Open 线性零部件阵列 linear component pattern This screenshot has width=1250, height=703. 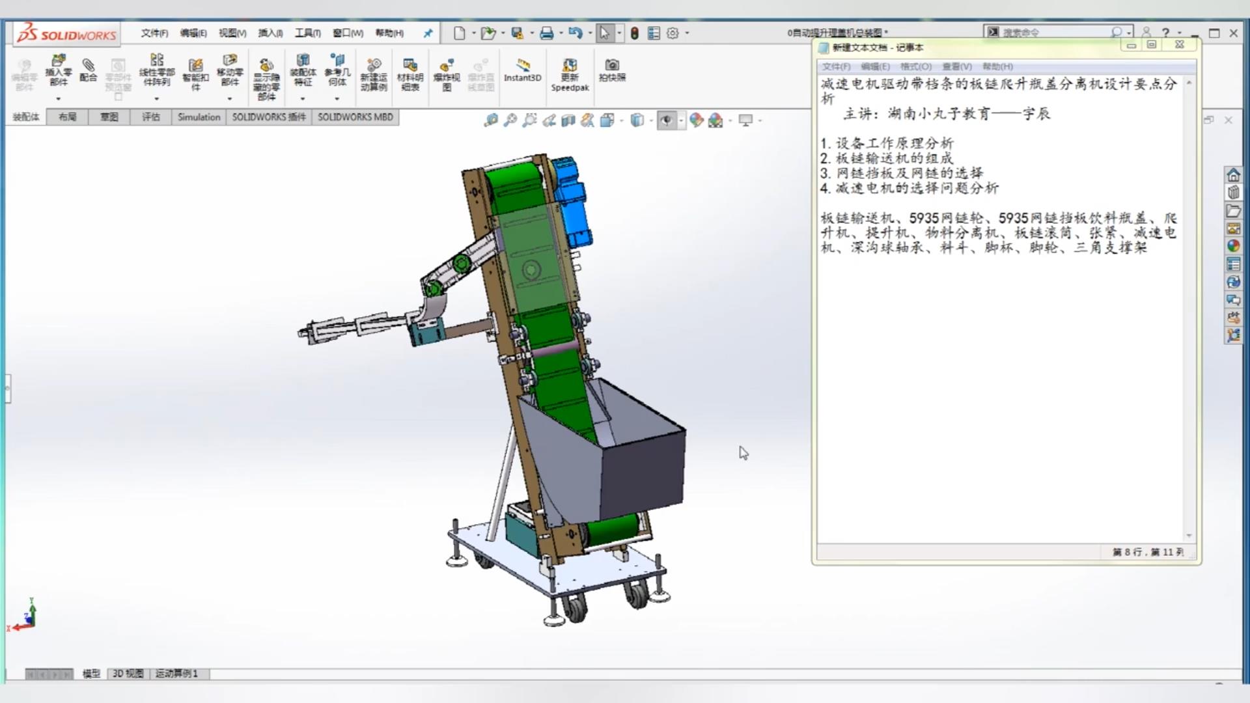pyautogui.click(x=157, y=70)
